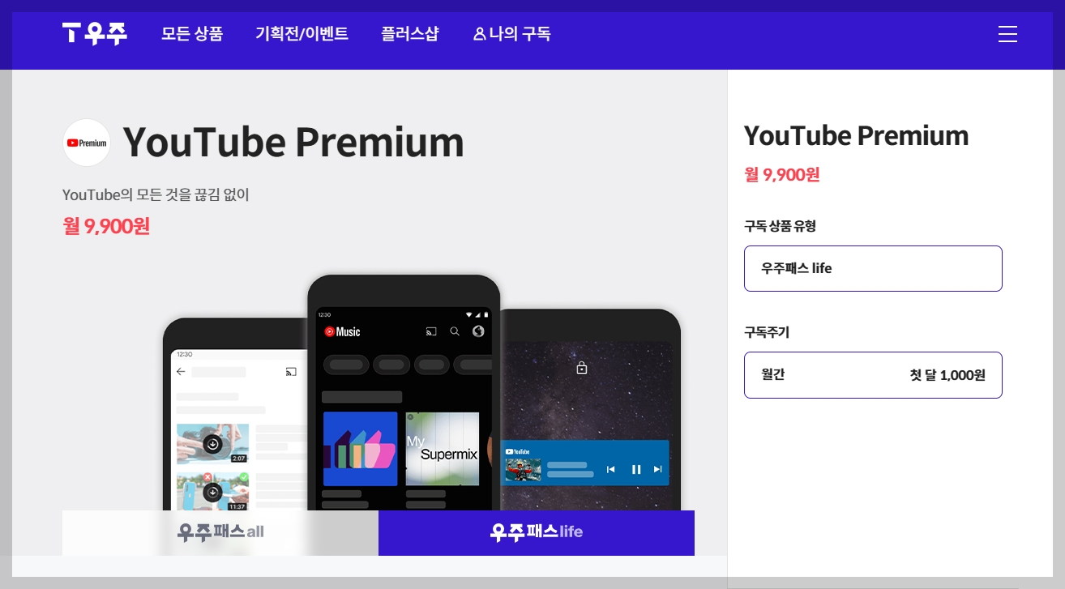Click the YouTube Music logo in center phone

point(342,331)
